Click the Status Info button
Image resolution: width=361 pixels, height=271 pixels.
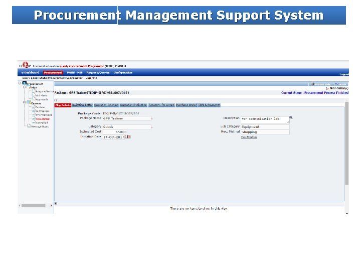(321, 84)
